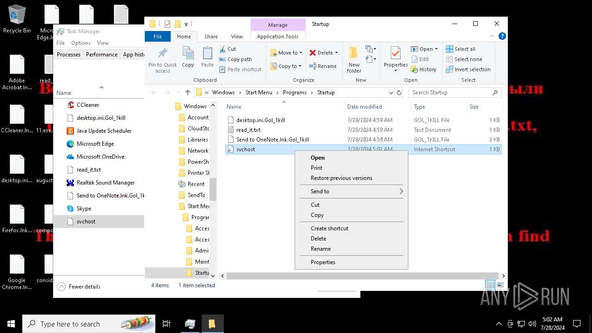
Task: Click volume icon in system tray
Action: [532, 324]
